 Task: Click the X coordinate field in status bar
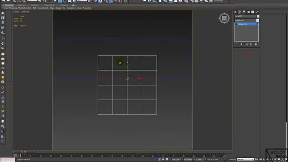pyautogui.click(x=175, y=160)
